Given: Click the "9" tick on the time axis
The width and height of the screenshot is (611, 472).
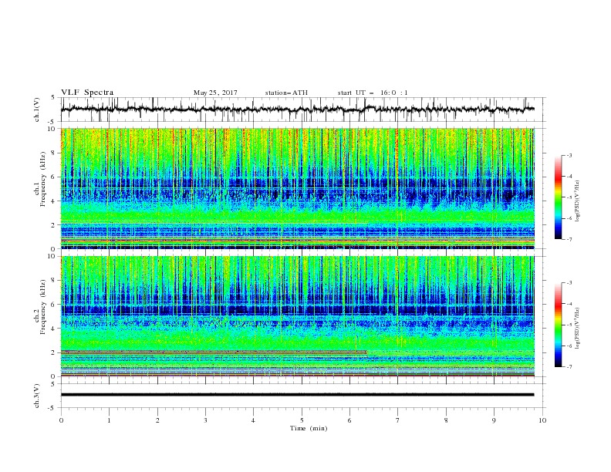Looking at the screenshot, I should (494, 420).
